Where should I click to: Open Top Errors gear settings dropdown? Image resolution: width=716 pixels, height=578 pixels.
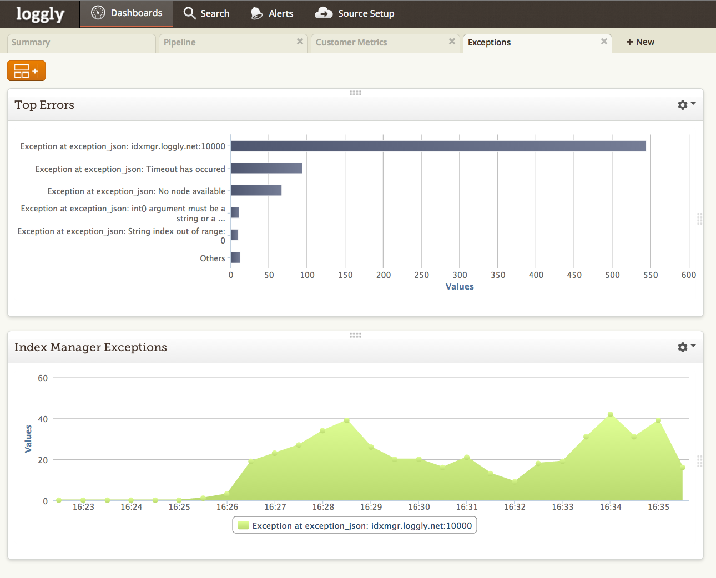point(686,105)
